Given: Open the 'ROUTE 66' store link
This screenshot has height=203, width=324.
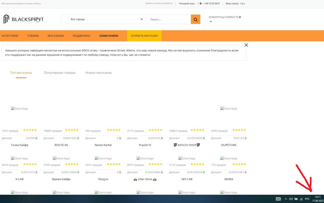Looking at the screenshot, I should pyautogui.click(x=61, y=145).
